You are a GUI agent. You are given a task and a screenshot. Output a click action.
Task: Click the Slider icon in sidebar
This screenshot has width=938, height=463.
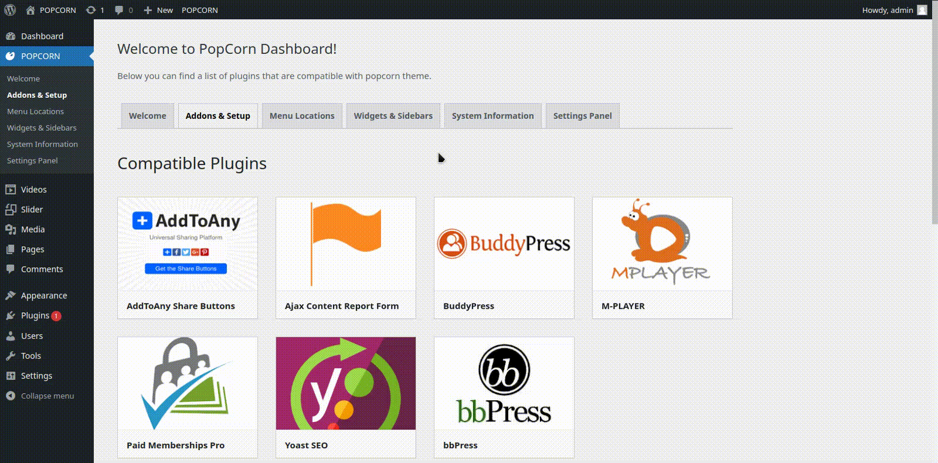(x=11, y=209)
